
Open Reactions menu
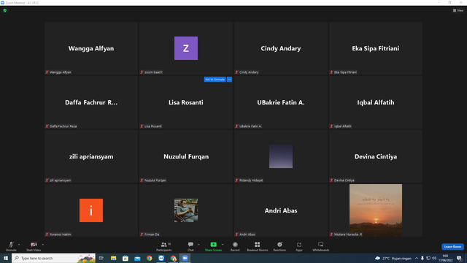point(279,246)
